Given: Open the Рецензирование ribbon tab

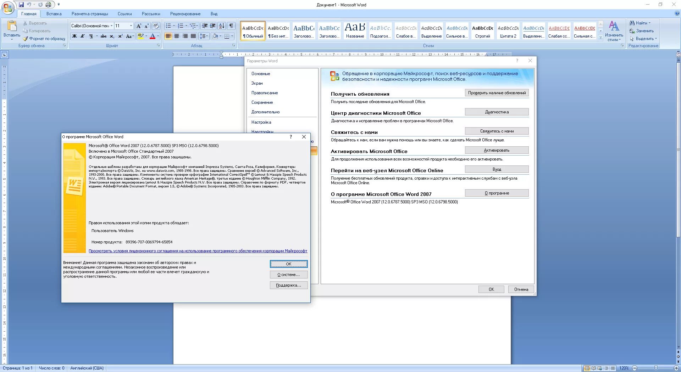Looking at the screenshot, I should point(186,14).
